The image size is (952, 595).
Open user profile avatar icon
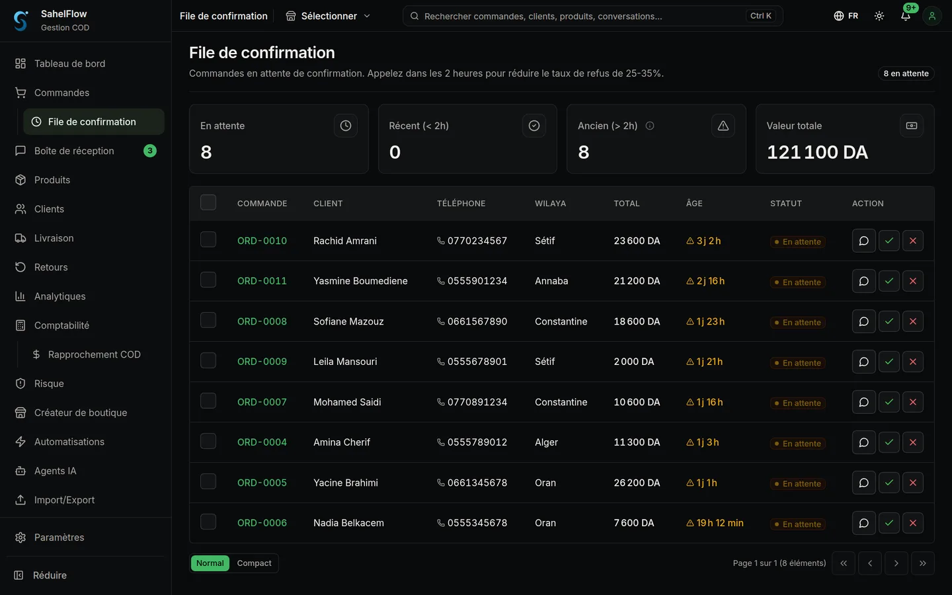[x=932, y=16]
